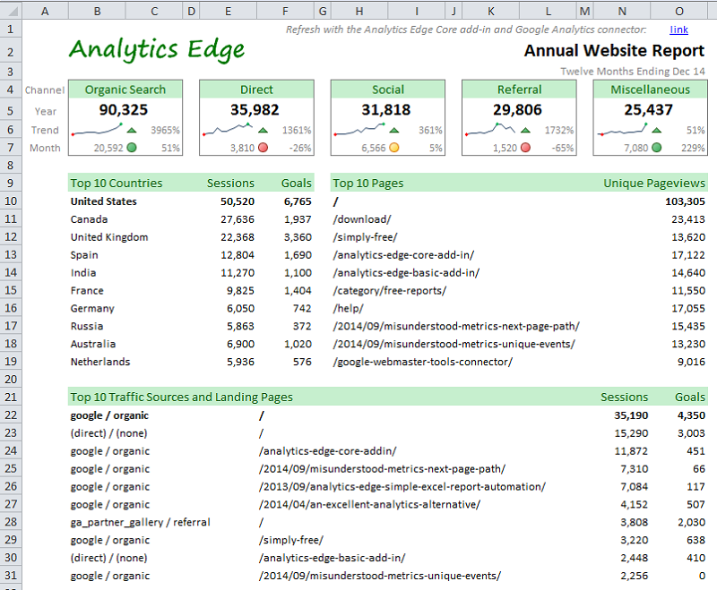The width and height of the screenshot is (717, 590).
Task: Click the Direct green trend arrow
Action: point(263,131)
